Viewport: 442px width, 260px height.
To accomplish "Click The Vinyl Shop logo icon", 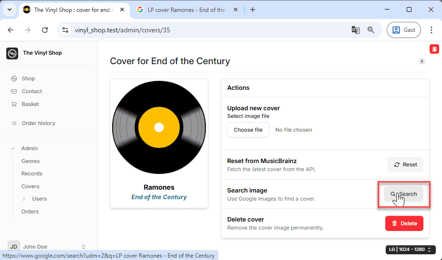I will 12,53.
